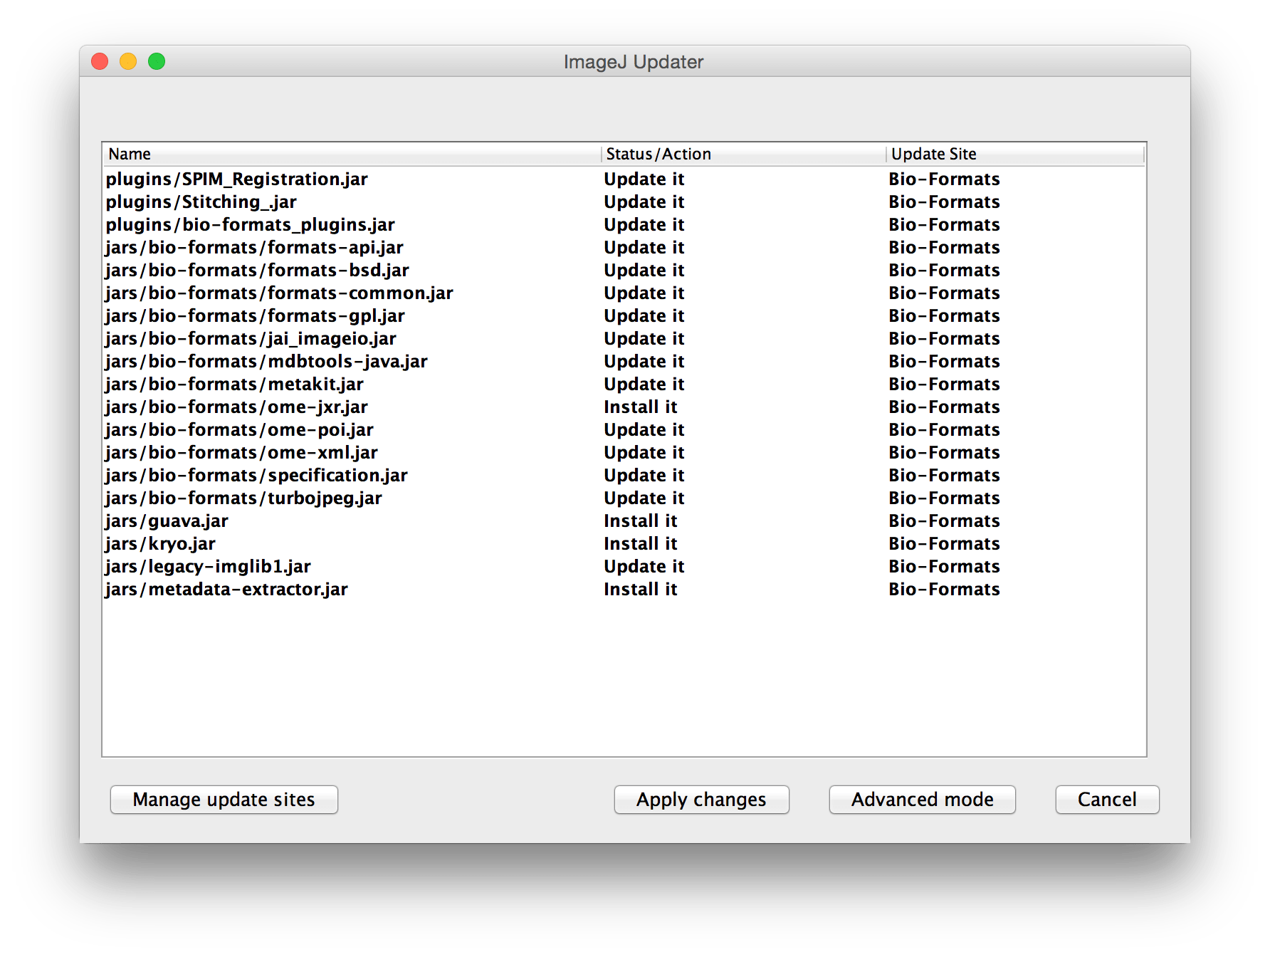The image size is (1270, 957).
Task: Click the Manage update sites button
Action: [x=224, y=800]
